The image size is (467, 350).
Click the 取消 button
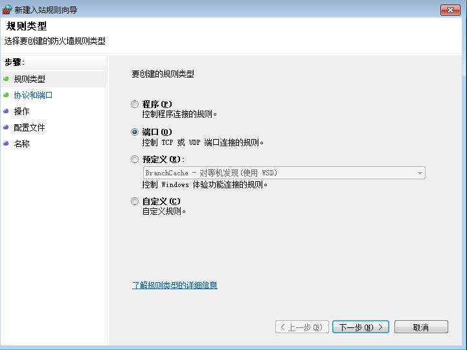(x=421, y=327)
